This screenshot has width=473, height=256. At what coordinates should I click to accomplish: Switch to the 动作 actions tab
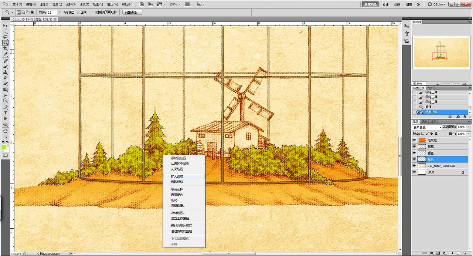(x=430, y=88)
